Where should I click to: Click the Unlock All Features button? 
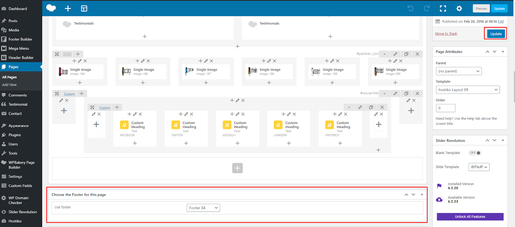tap(470, 217)
